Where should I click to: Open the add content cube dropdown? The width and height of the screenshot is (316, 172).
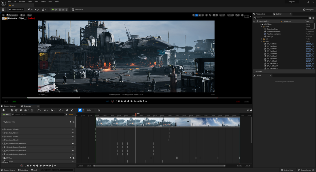30,9
